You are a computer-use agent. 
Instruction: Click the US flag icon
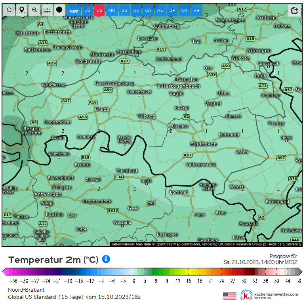pos(229,296)
